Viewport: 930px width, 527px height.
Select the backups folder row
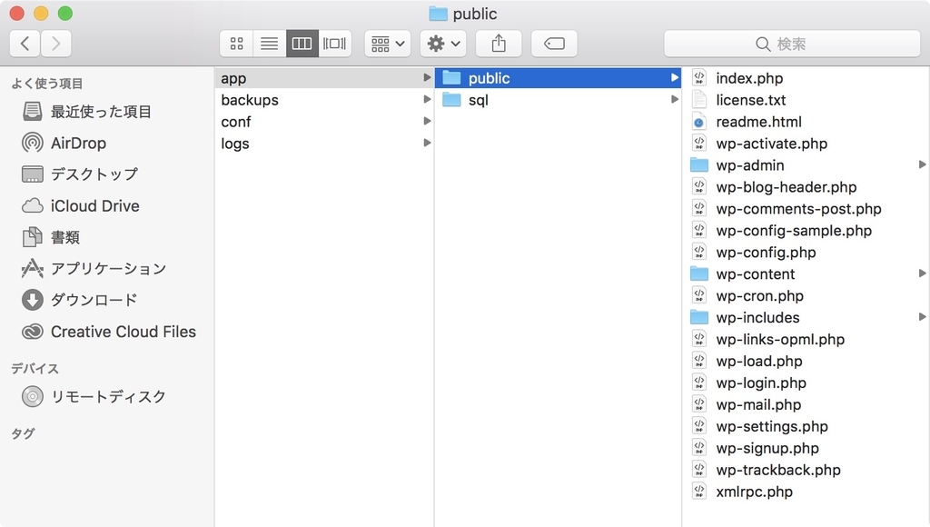[x=324, y=100]
